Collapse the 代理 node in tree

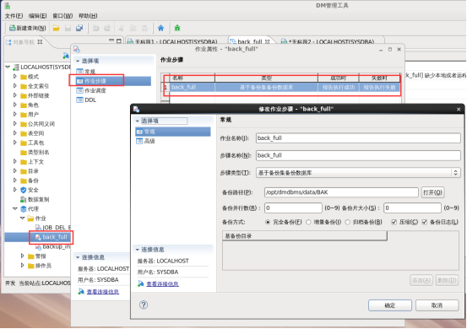coord(15,209)
